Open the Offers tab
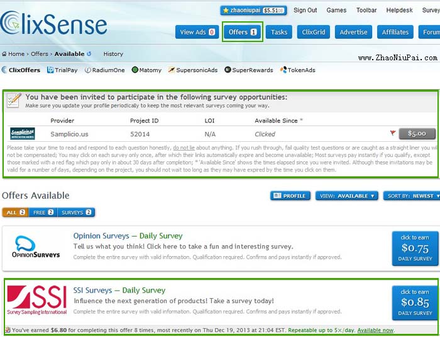 [x=242, y=32]
